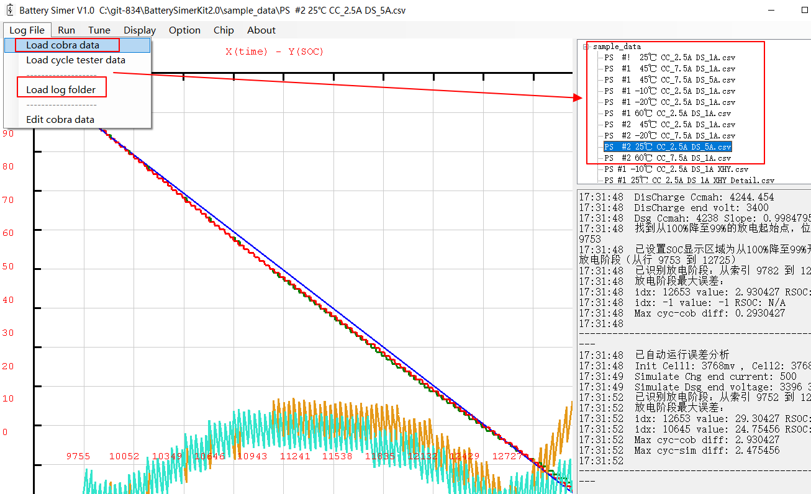Select the sample_data folder
Screen dimensions: 811x494
(x=617, y=47)
